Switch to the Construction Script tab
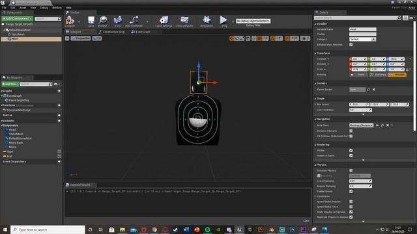This screenshot has height=234, width=417. 111,32
